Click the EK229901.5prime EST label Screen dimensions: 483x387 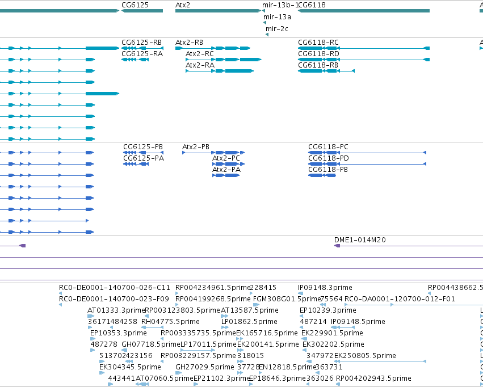coord(332,333)
